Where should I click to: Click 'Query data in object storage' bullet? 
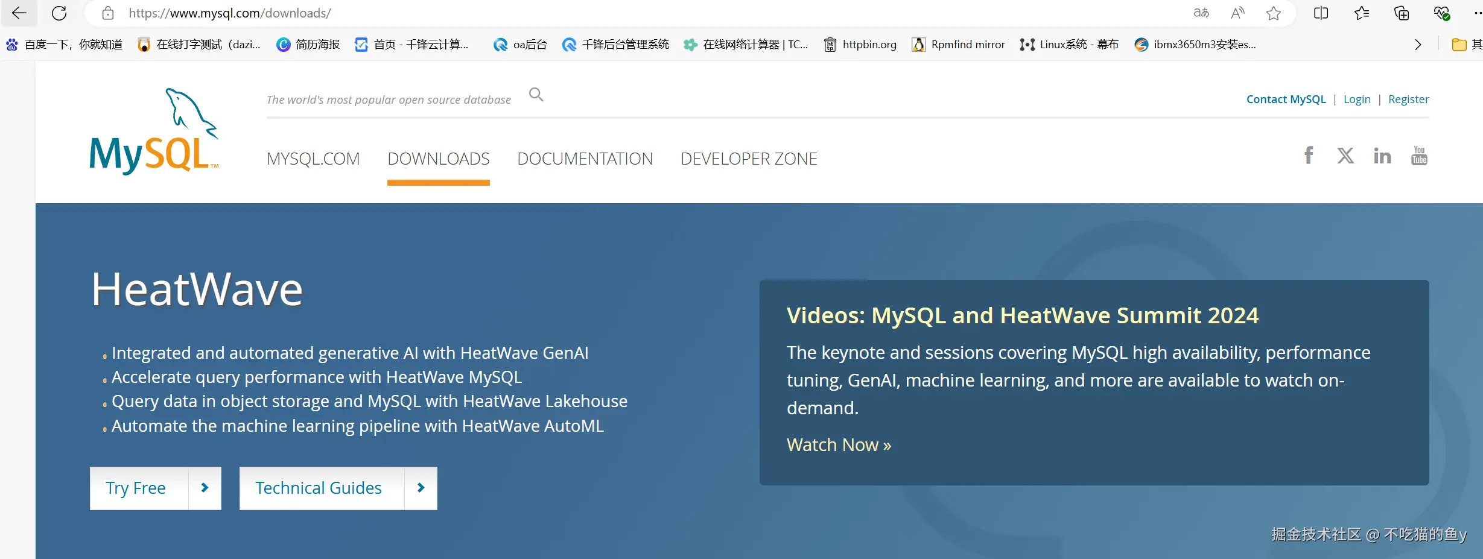pos(369,401)
